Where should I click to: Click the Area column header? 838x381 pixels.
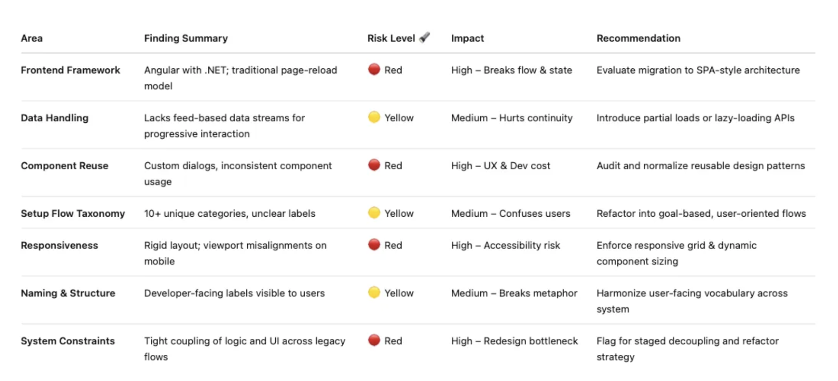pyautogui.click(x=32, y=38)
